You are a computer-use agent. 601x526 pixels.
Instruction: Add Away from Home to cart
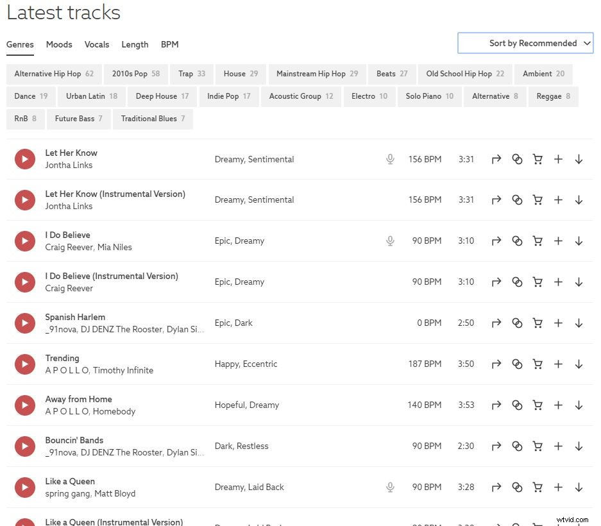coord(538,405)
